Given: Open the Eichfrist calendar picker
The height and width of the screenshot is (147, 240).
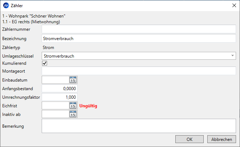Looking at the screenshot, I should pos(73,106).
